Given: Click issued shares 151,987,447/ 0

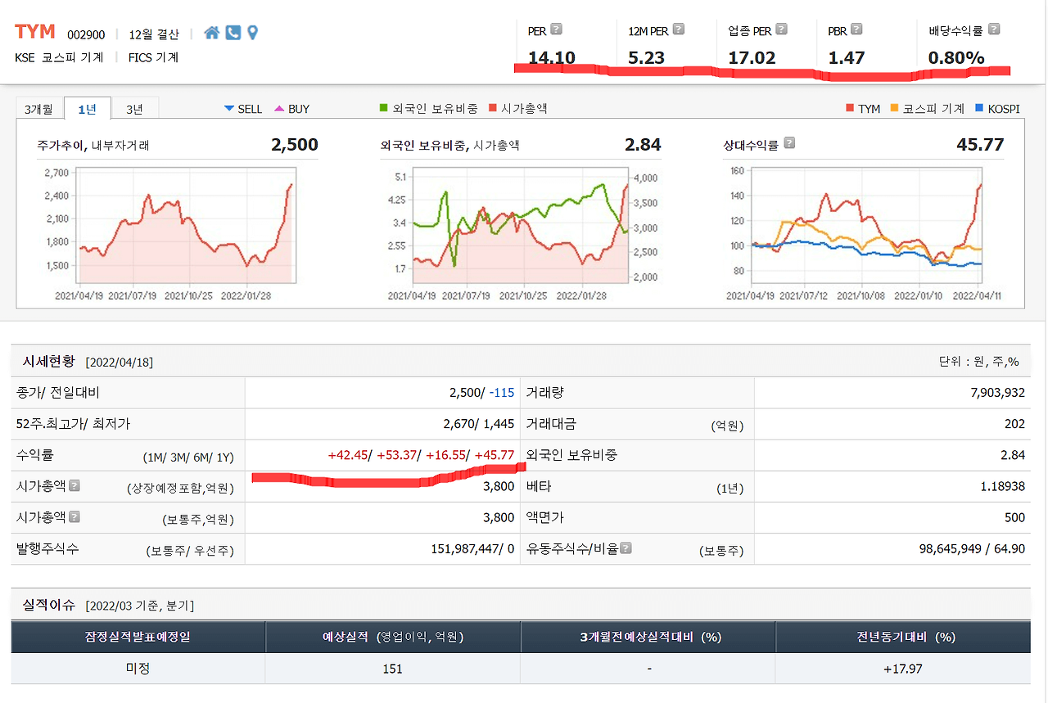Looking at the screenshot, I should 472,548.
